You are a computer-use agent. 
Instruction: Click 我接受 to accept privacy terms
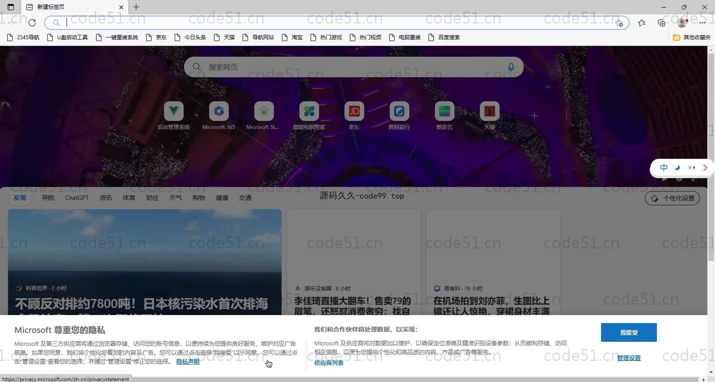pos(629,332)
